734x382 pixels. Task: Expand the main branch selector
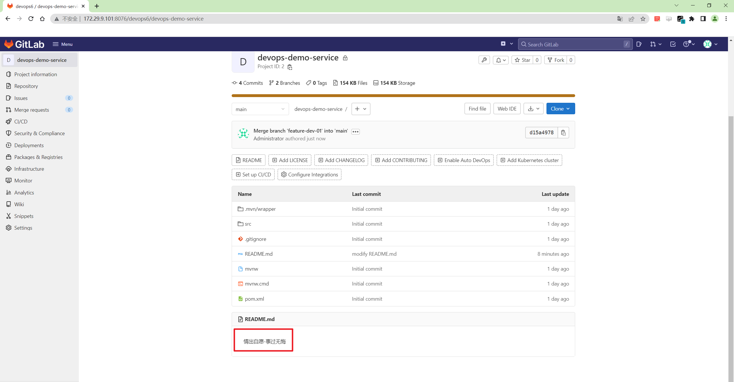[260, 109]
